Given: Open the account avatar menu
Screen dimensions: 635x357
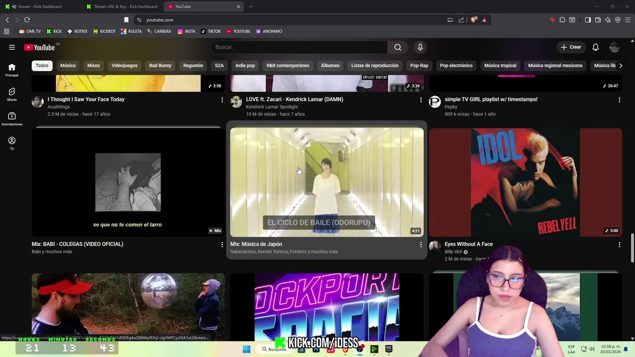Looking at the screenshot, I should [615, 47].
